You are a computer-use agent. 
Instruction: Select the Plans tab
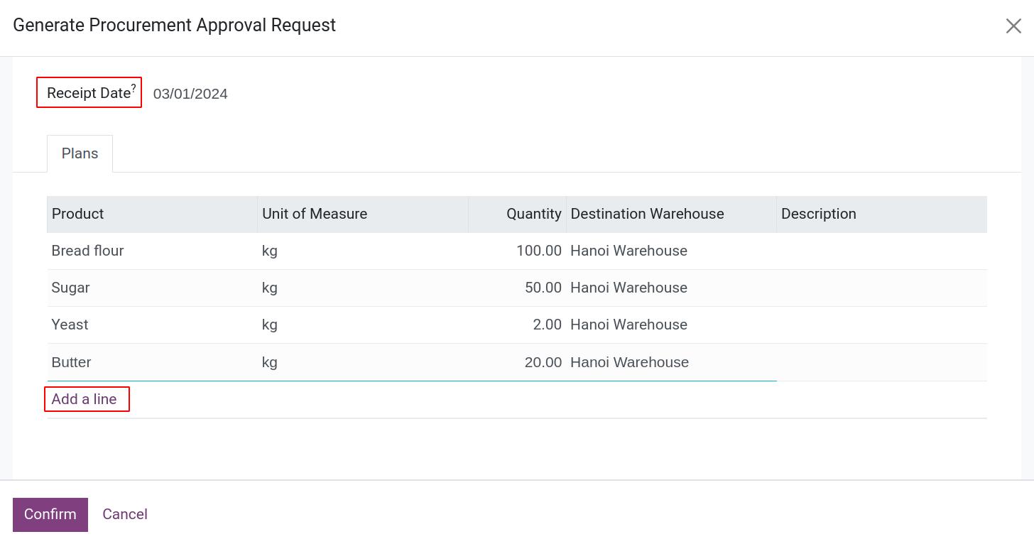80,153
